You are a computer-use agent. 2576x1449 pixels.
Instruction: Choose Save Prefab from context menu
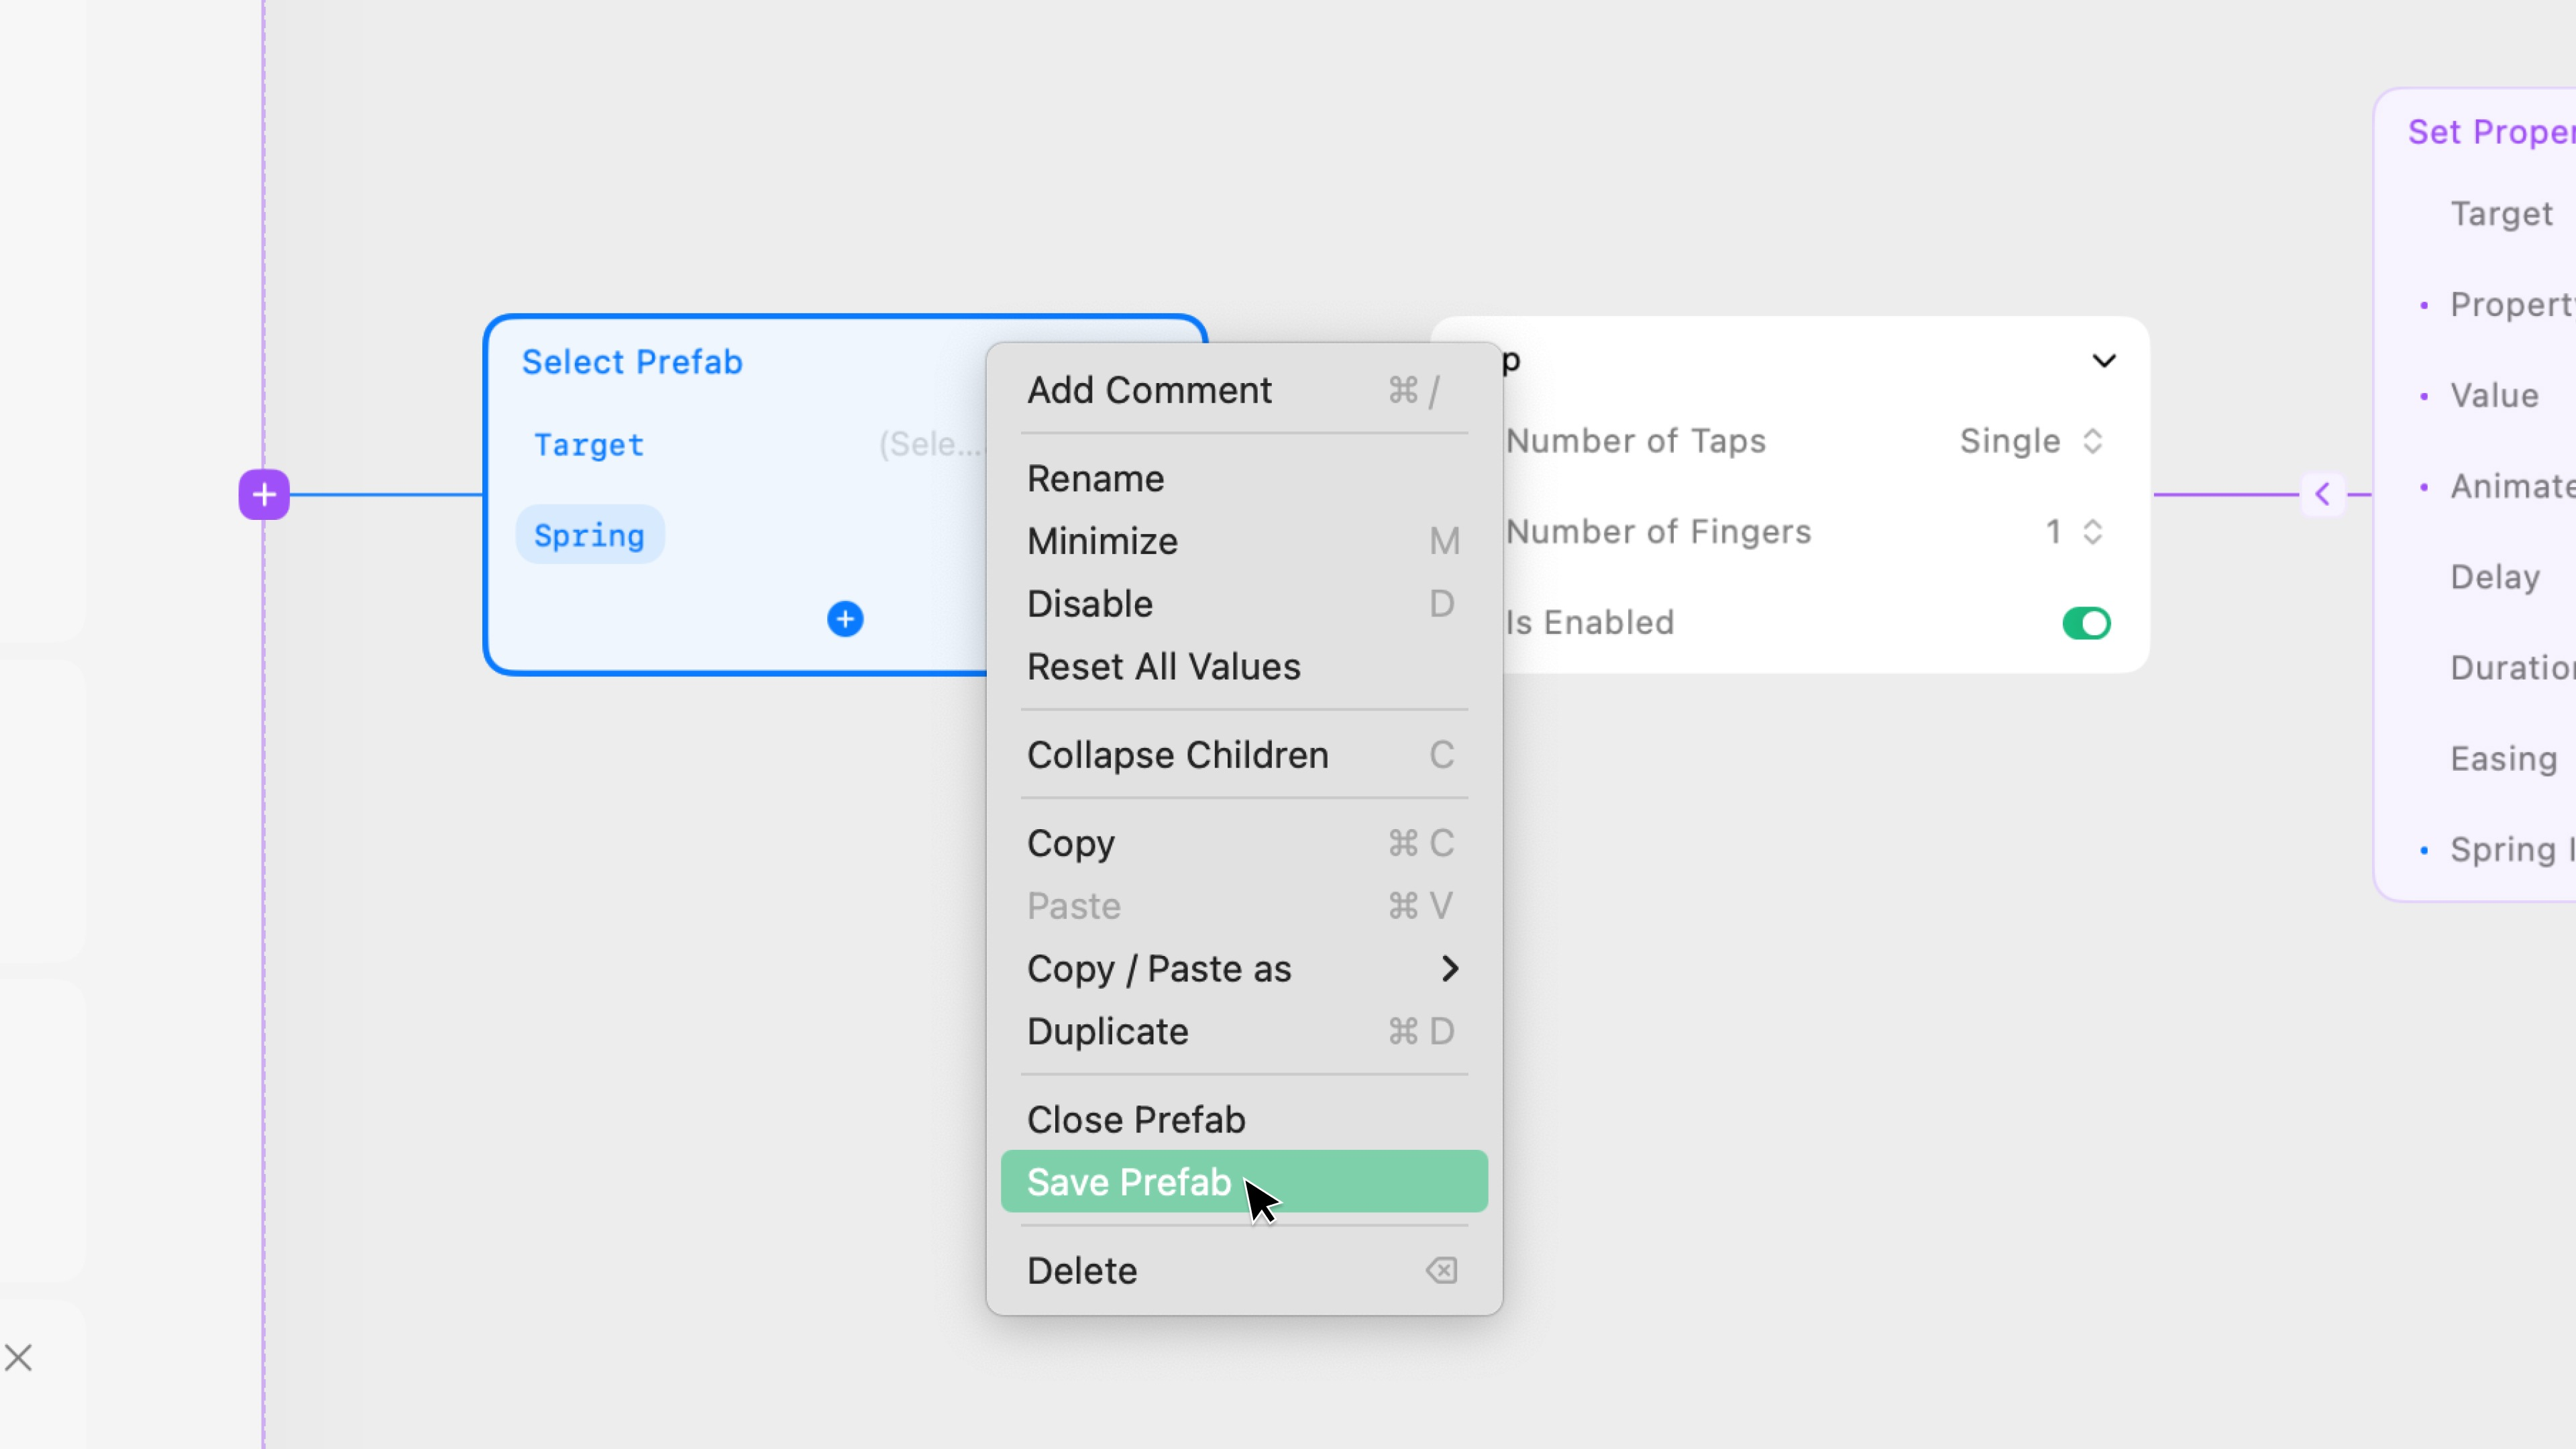(1130, 1182)
